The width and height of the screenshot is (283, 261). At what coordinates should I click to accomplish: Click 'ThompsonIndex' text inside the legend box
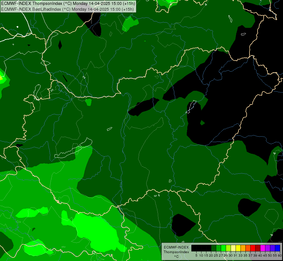tap(176, 252)
